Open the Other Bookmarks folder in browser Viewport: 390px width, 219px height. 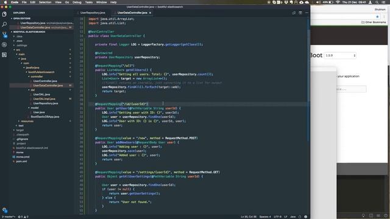point(374,23)
